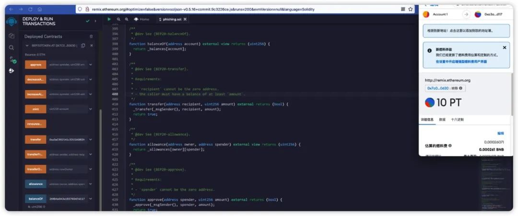
Task: Open the sidebar search icon
Action: click(x=12, y=47)
